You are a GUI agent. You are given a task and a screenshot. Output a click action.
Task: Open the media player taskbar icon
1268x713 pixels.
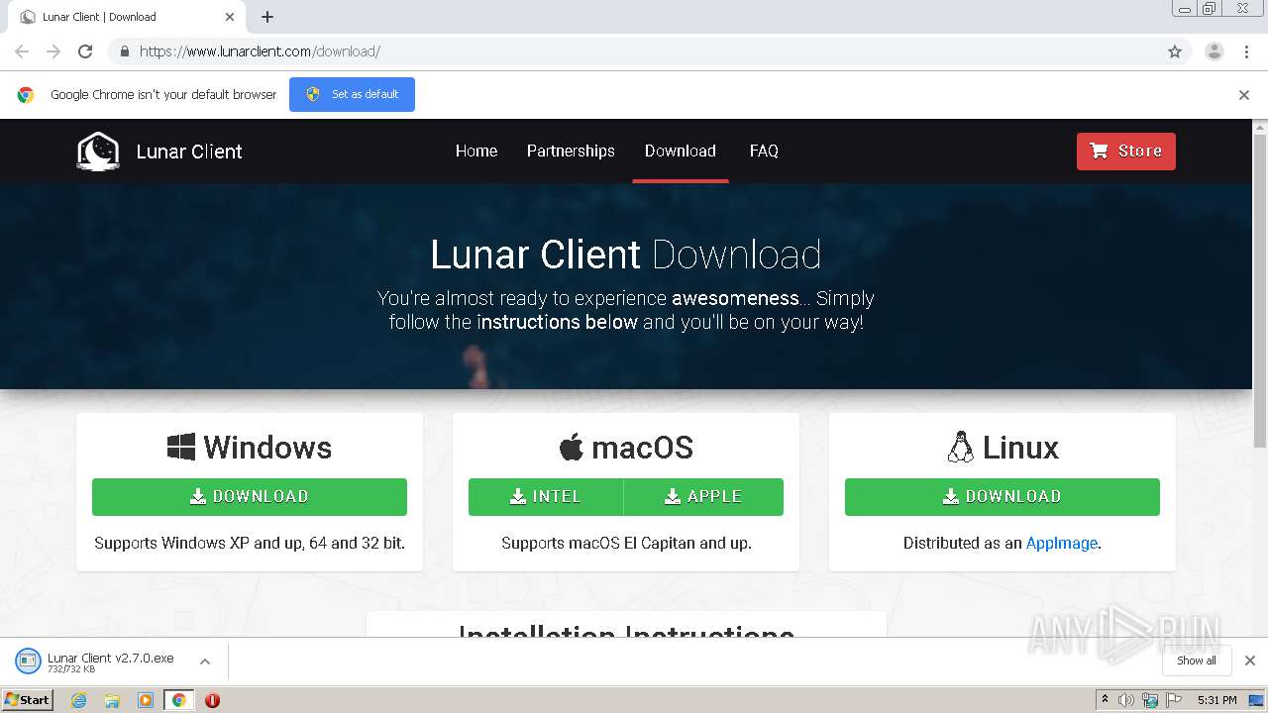pos(145,700)
